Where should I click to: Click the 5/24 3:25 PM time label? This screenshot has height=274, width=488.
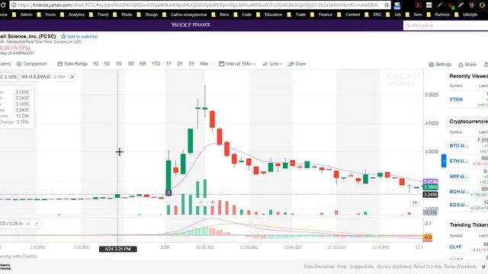[x=117, y=249]
